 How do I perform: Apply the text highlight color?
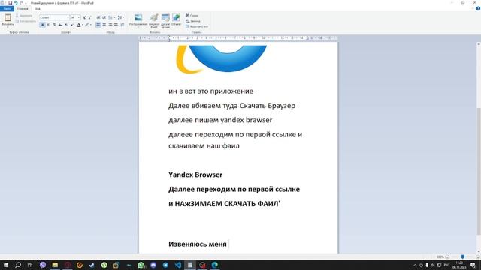tap(87, 25)
